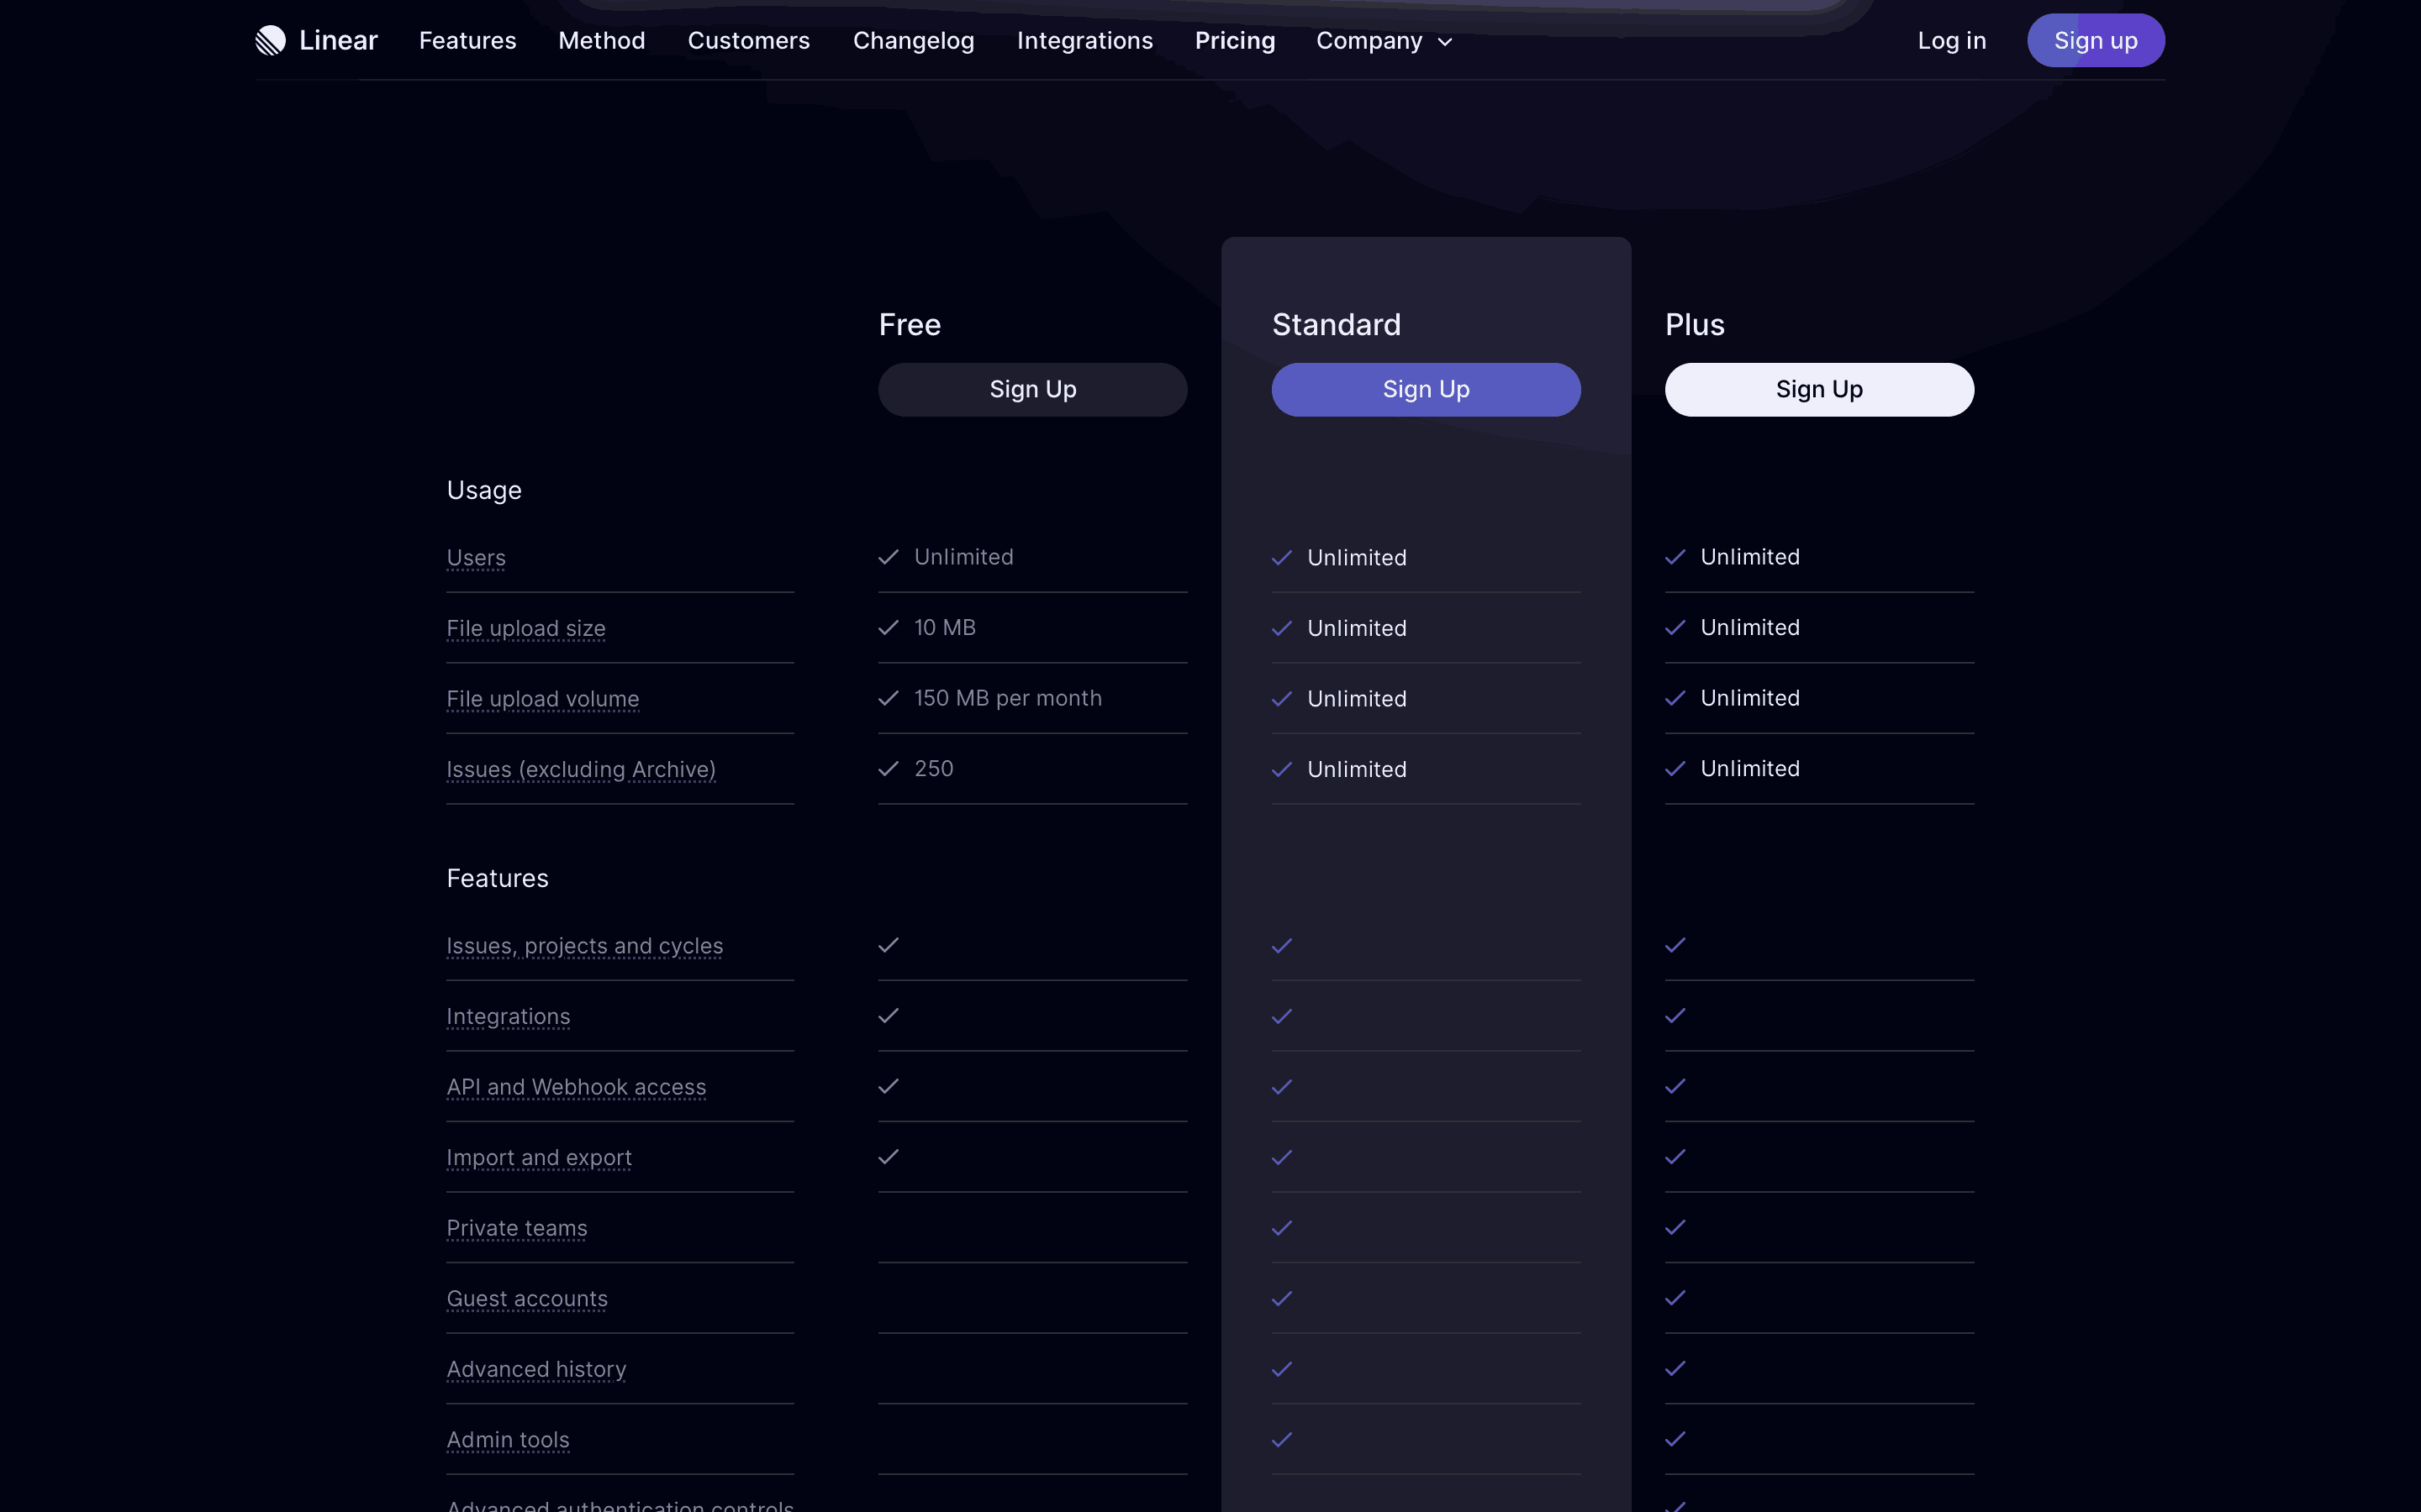Open the Pricing nav item

[1236, 41]
